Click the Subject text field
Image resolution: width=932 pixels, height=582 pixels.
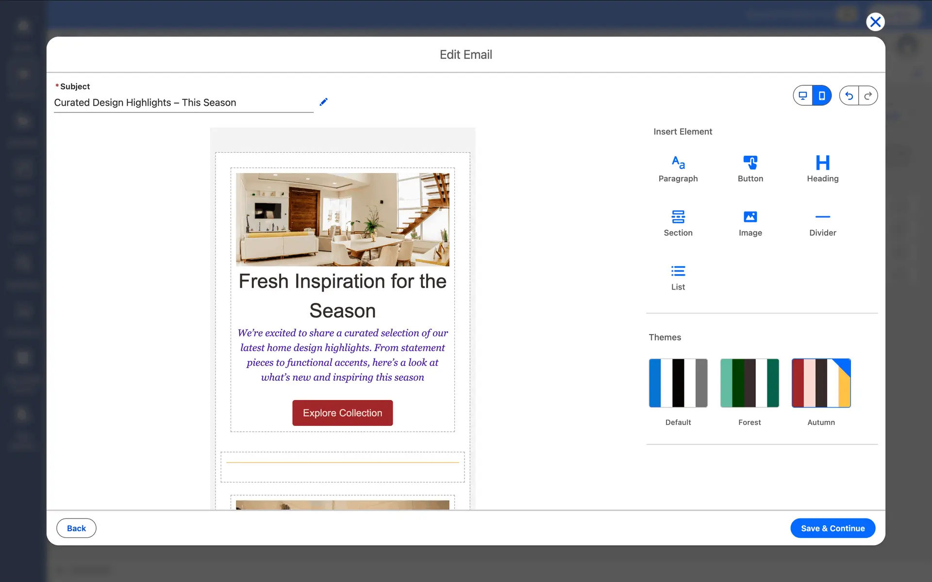point(183,103)
